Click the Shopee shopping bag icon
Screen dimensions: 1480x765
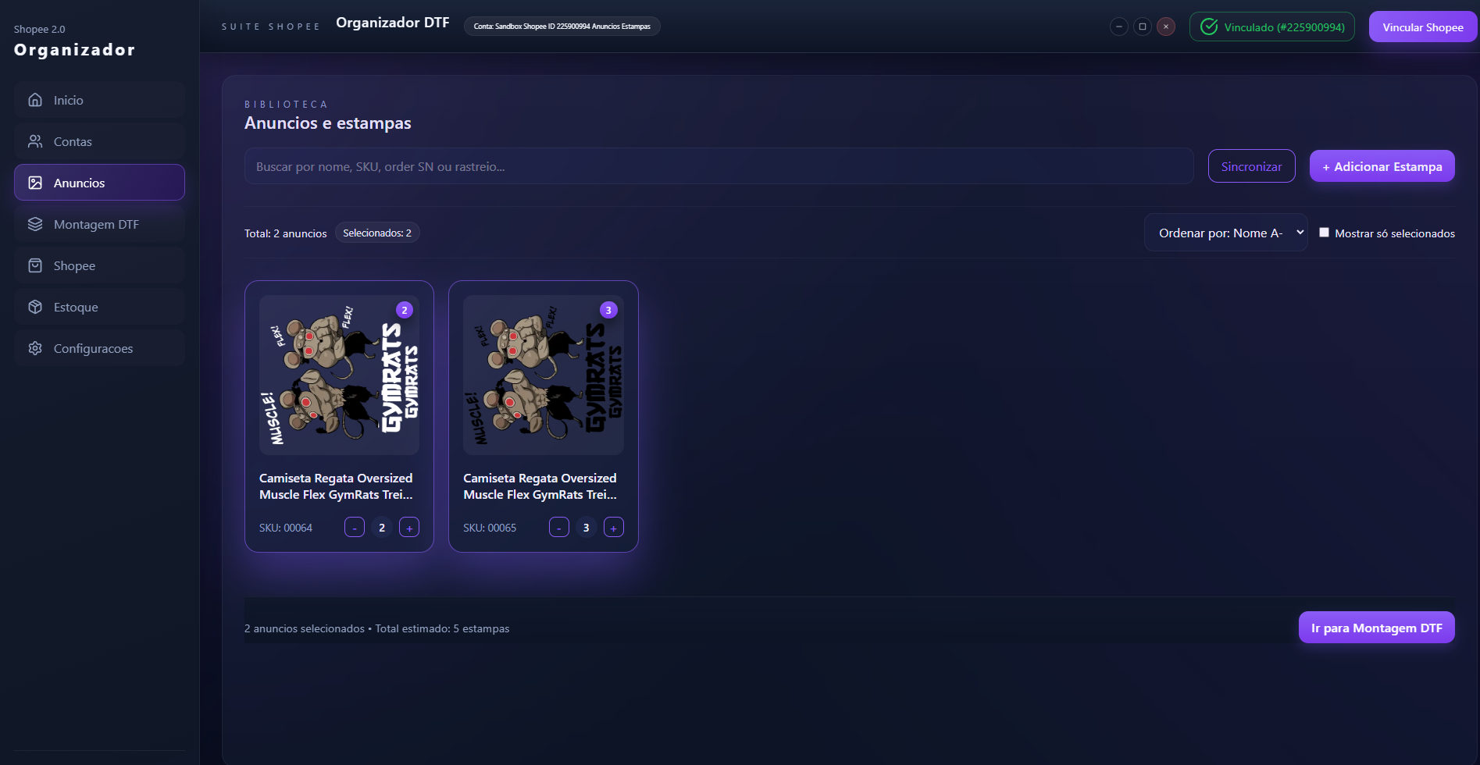(35, 265)
